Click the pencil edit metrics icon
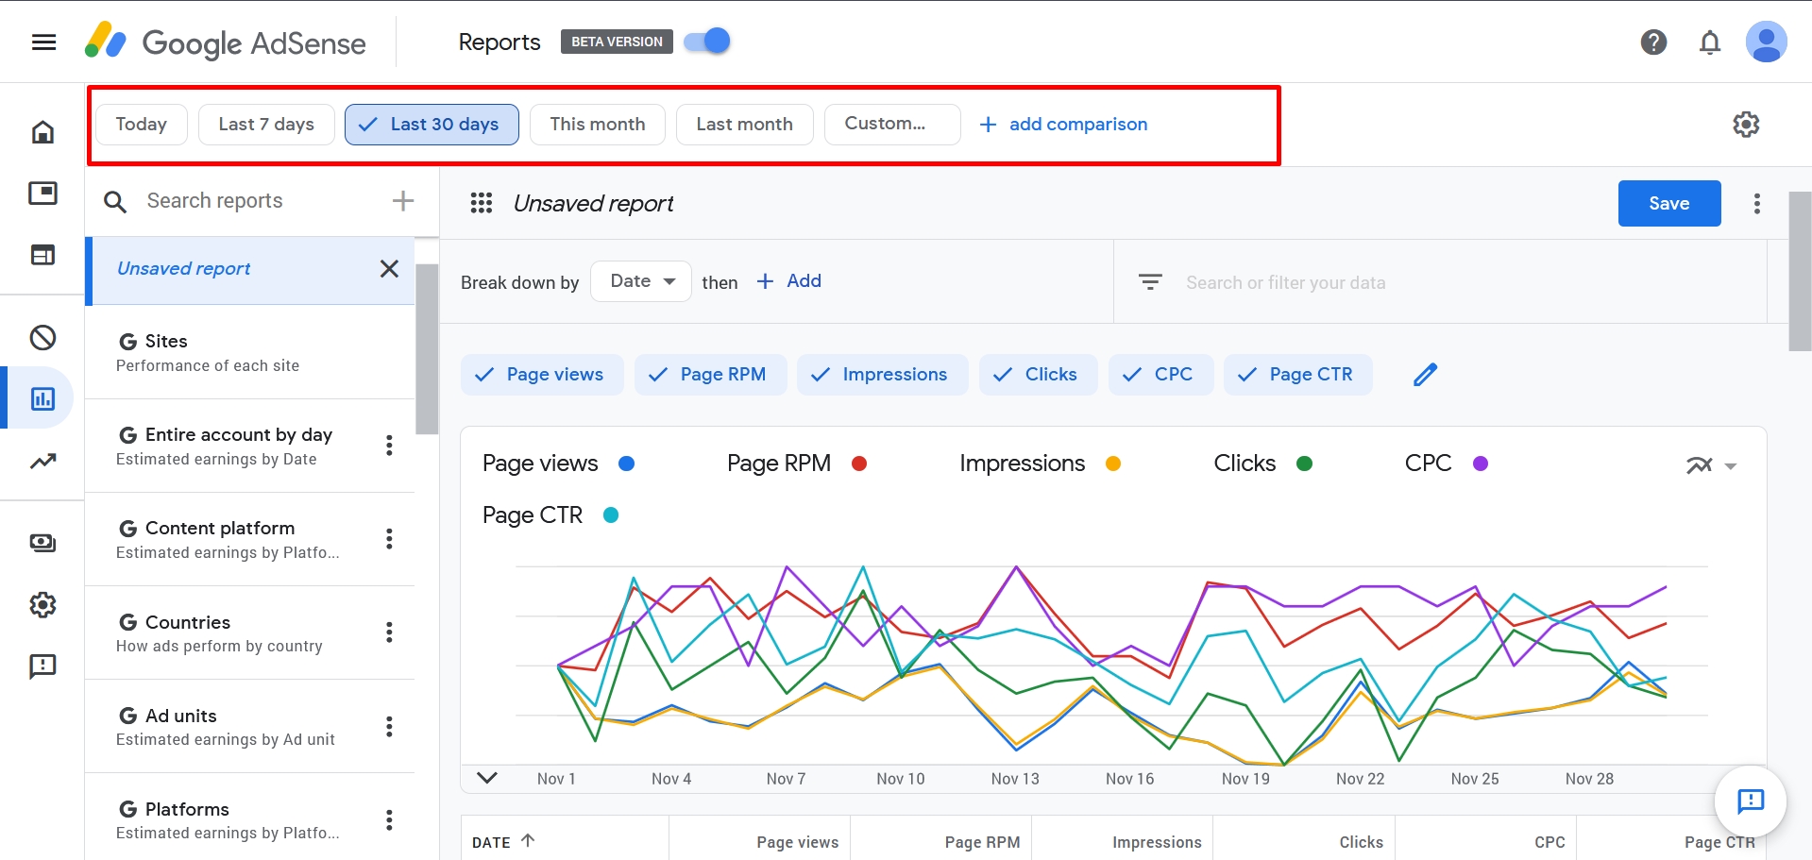The width and height of the screenshot is (1812, 860). pos(1425,375)
